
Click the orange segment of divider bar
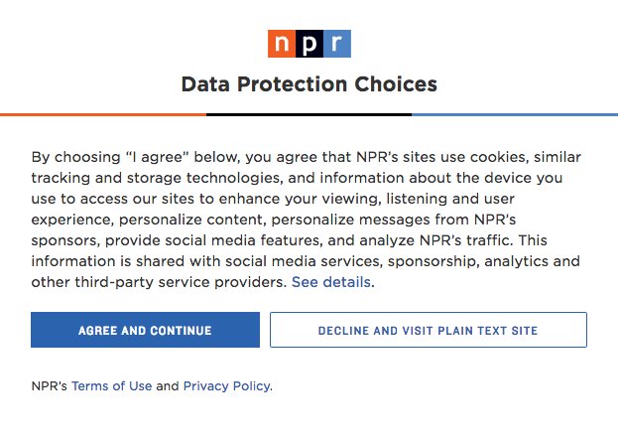(103, 115)
